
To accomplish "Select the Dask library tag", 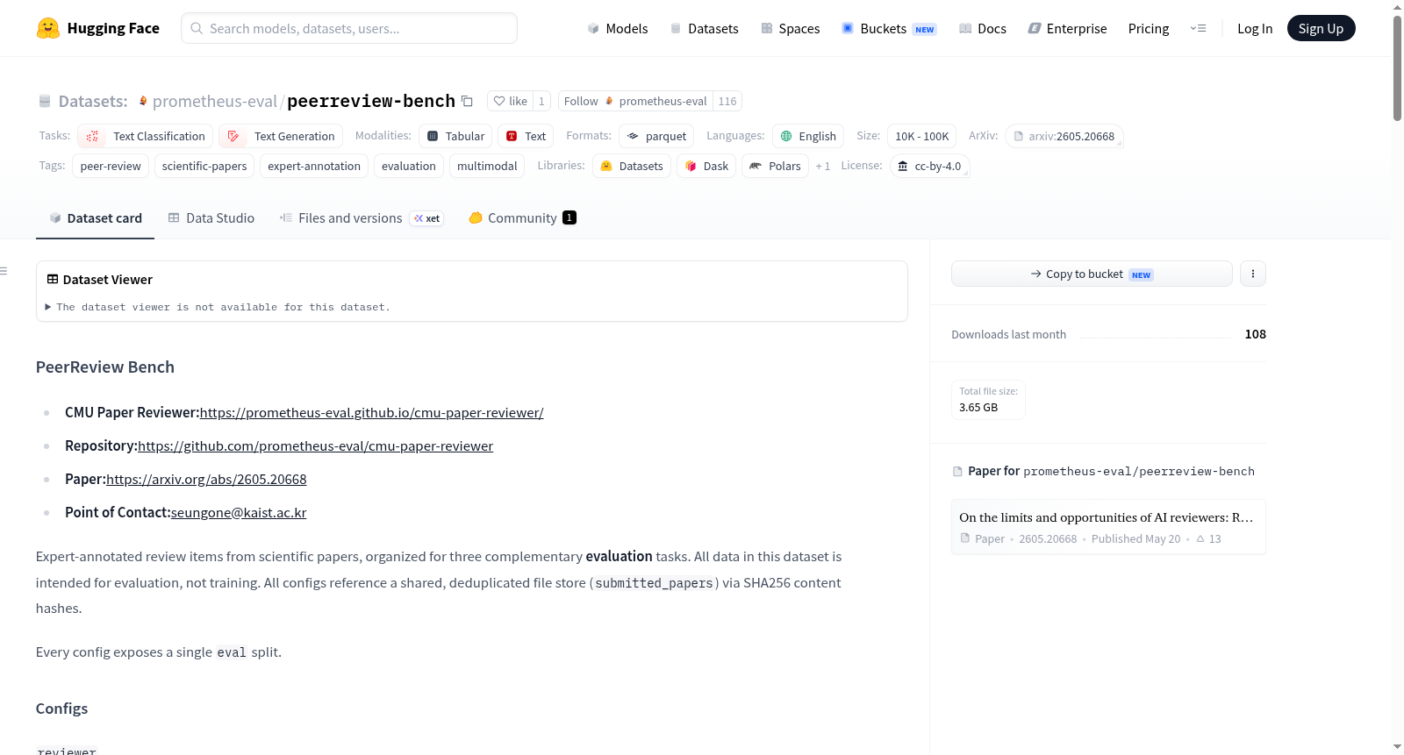I will 706,166.
